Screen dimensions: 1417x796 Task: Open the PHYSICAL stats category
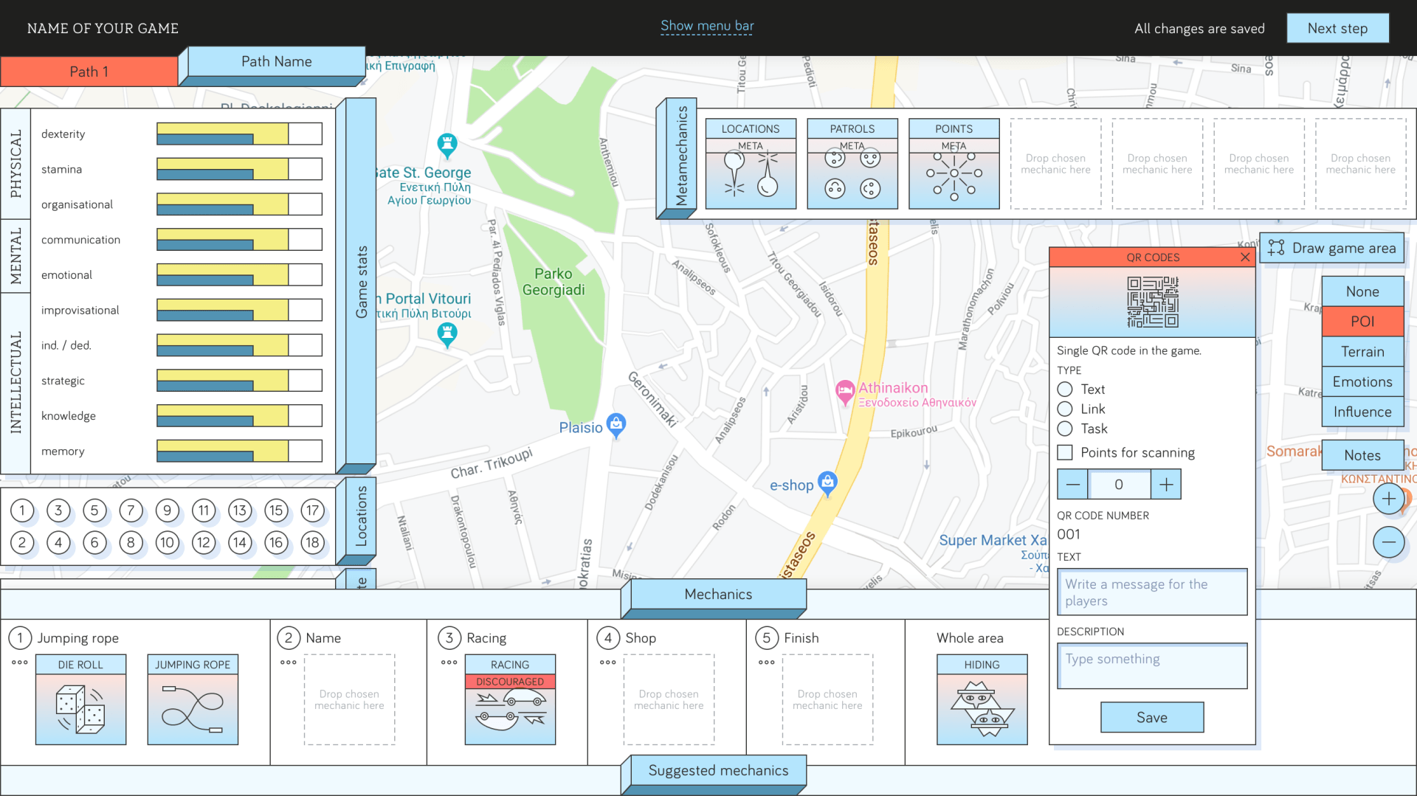pyautogui.click(x=15, y=164)
